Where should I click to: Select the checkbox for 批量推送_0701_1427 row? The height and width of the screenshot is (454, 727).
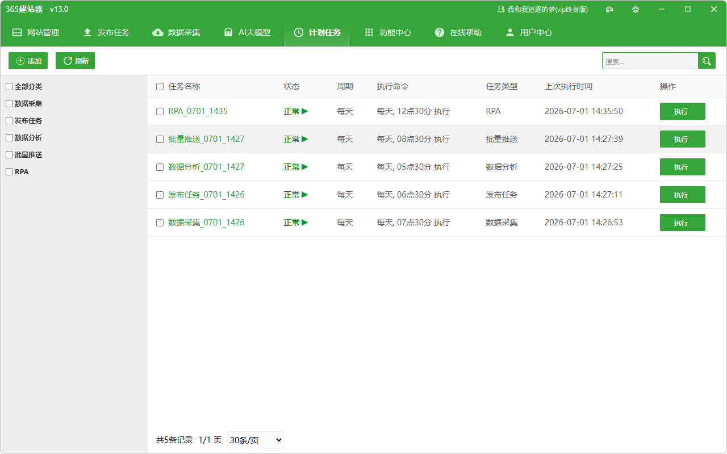160,140
